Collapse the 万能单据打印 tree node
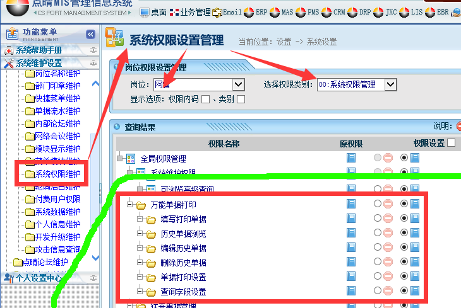Screen dimensions: 461x308 coord(129,205)
